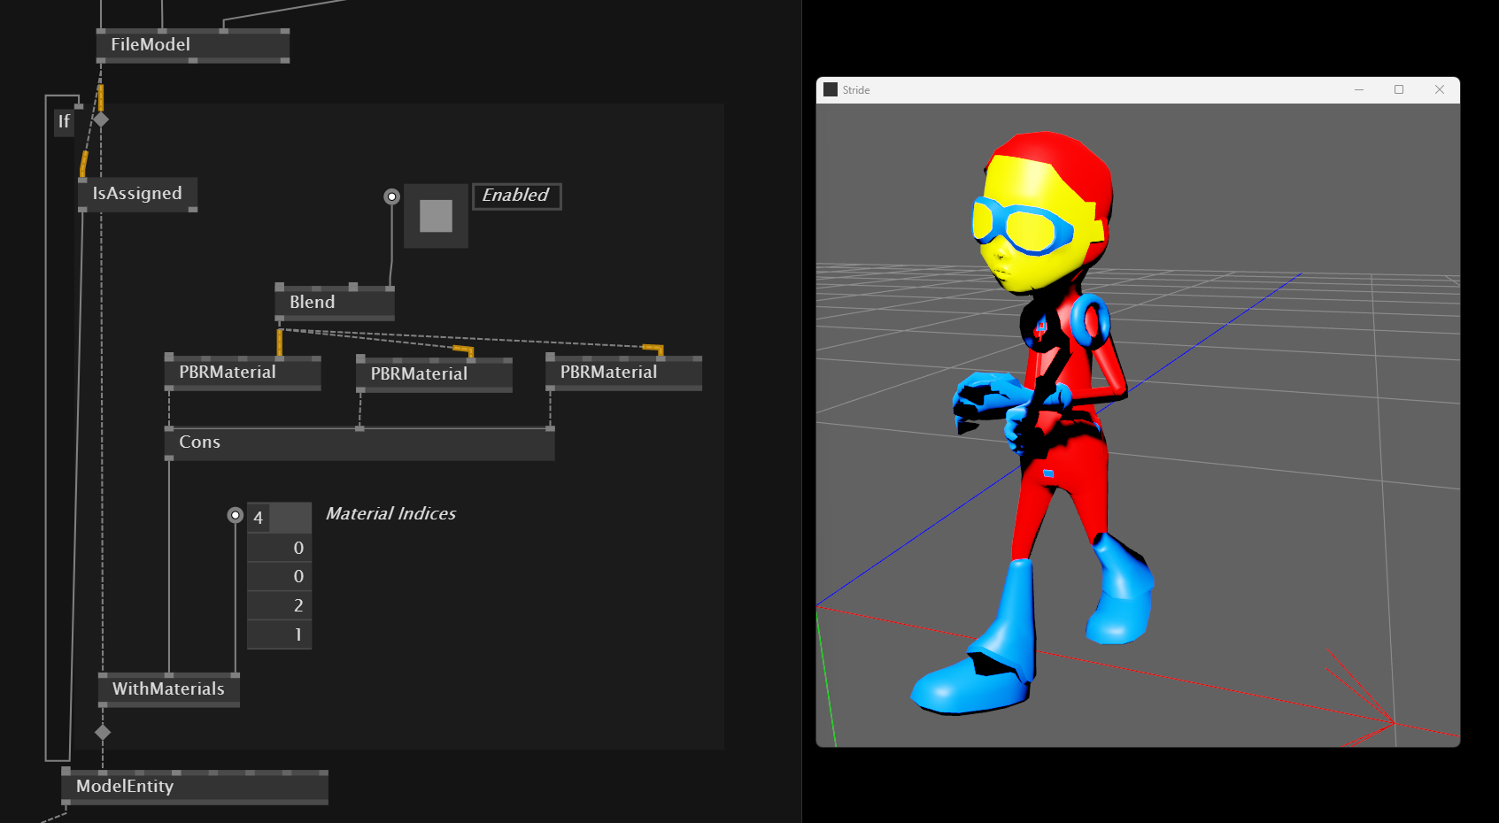Minimize the Stride window

pos(1359,89)
